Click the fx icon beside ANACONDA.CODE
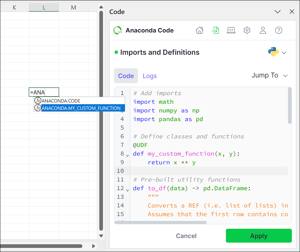Image resolution: width=300 pixels, height=252 pixels. [x=38, y=101]
